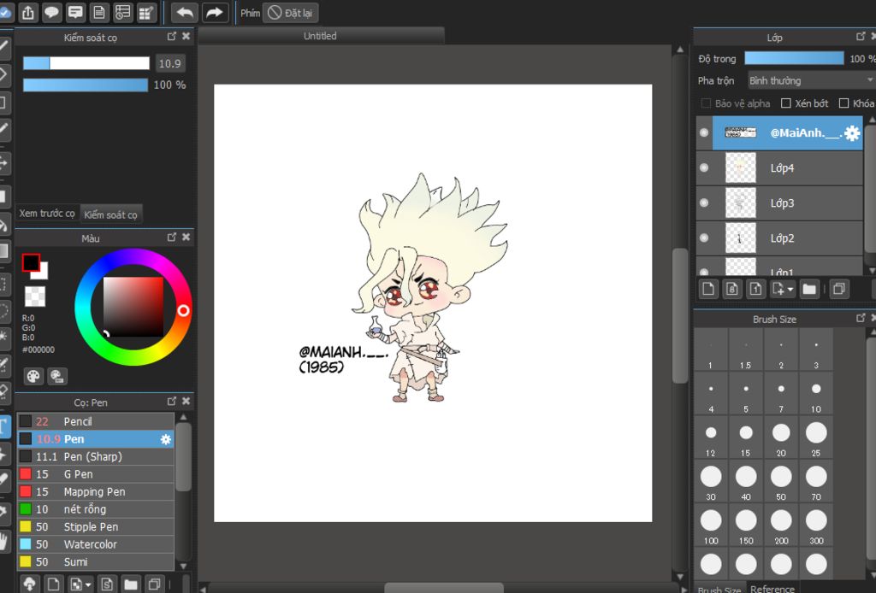Viewport: 876px width, 593px height.
Task: Open the add brush type dropdown in brush panel
Action: (88, 584)
